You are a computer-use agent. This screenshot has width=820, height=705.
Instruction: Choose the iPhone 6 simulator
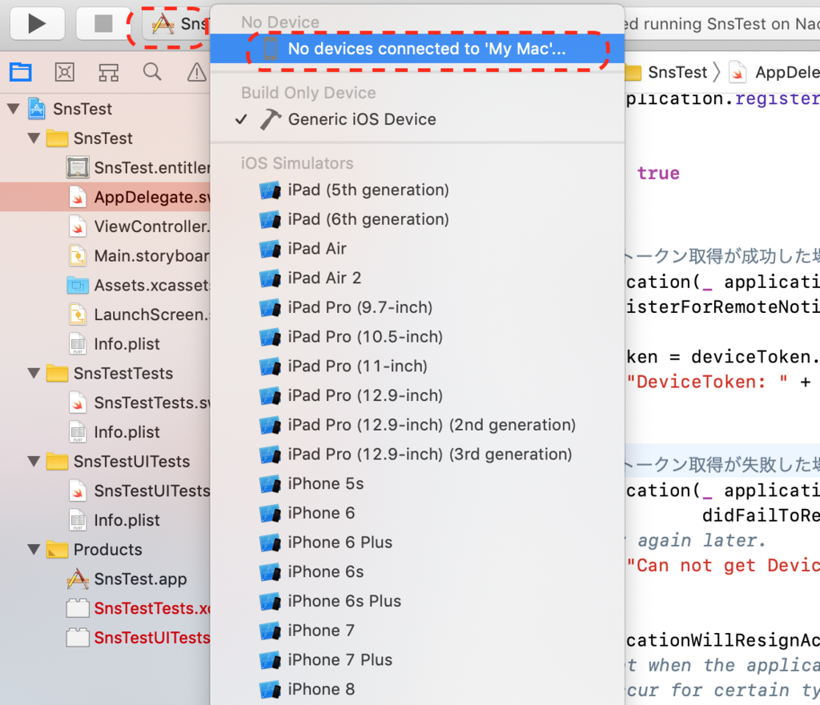[417, 513]
